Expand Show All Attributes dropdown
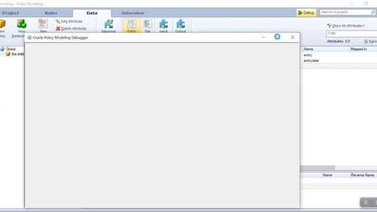The image size is (377, 212). [346, 26]
